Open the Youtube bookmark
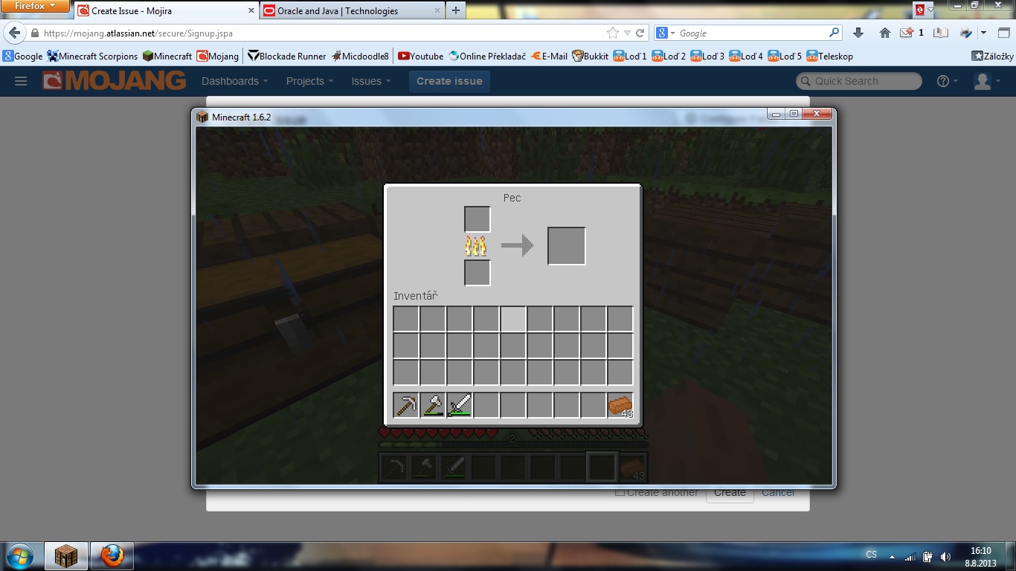The height and width of the screenshot is (571, 1016). pos(420,56)
